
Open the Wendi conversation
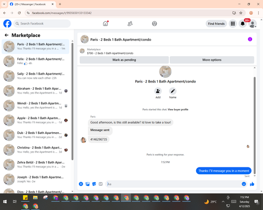point(35,106)
